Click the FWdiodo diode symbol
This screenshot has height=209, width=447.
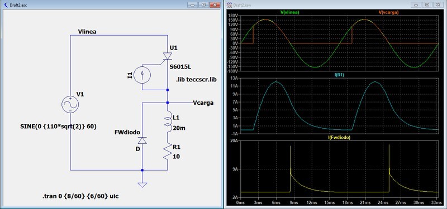[x=142, y=140]
